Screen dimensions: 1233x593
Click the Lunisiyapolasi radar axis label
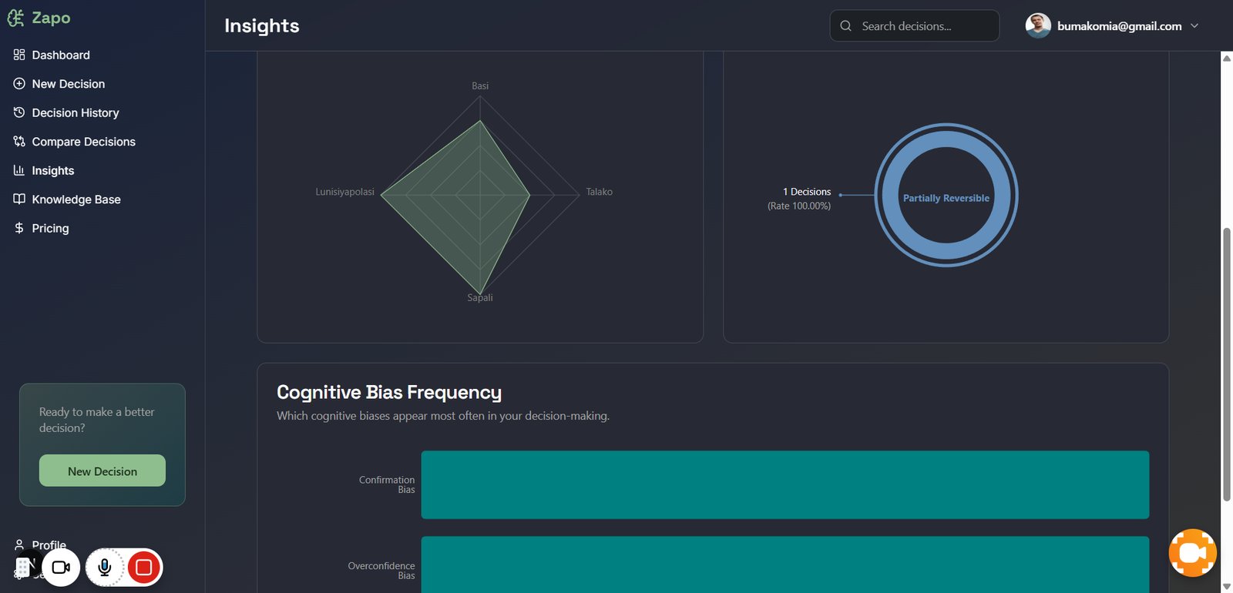344,192
